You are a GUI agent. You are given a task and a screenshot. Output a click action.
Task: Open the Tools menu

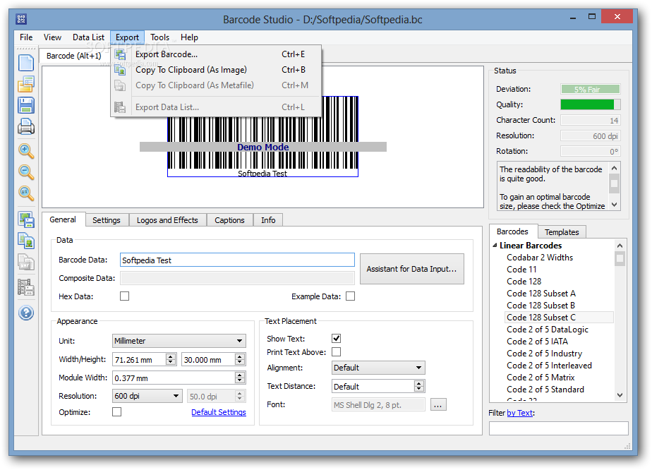159,37
